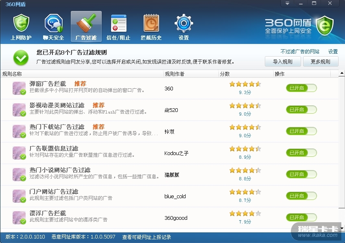The width and height of the screenshot is (345, 243).
Task: Select the rule title 影视动漫类网站过滤
Action: click(x=57, y=105)
